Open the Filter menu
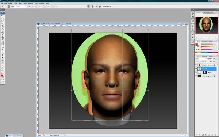This screenshot has height=137, width=219. click(25, 3)
